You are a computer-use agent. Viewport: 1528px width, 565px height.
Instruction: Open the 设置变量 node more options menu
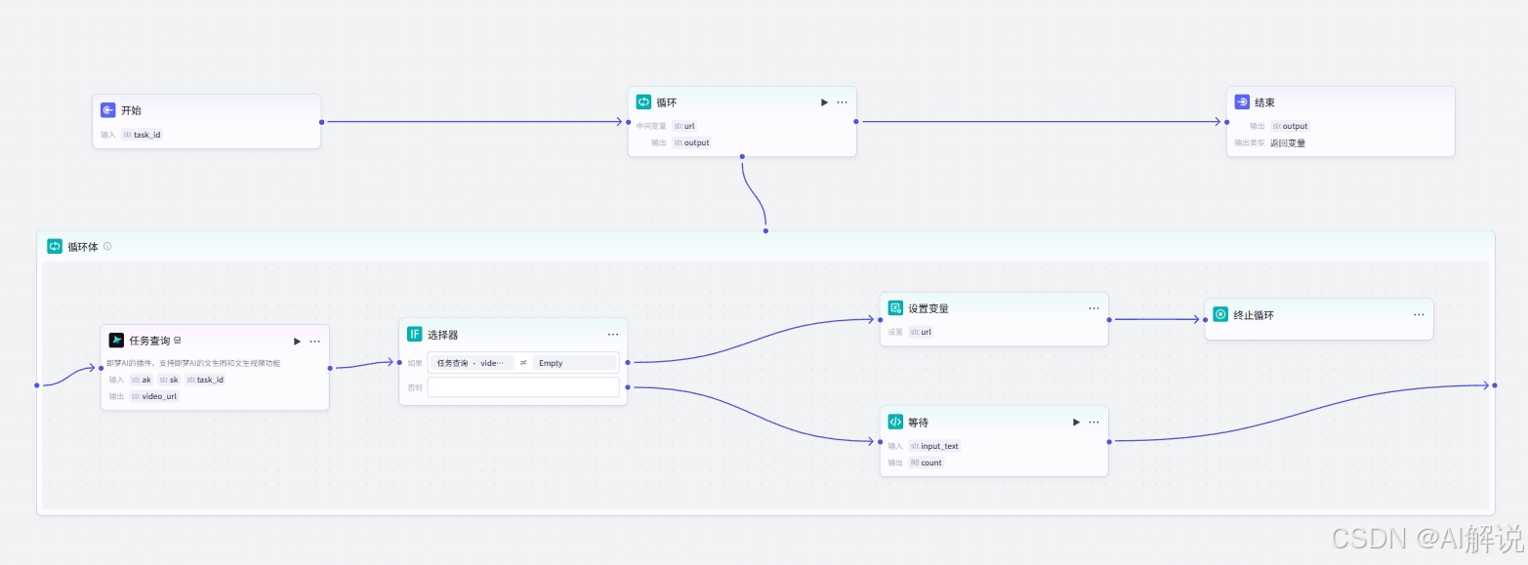[1094, 308]
